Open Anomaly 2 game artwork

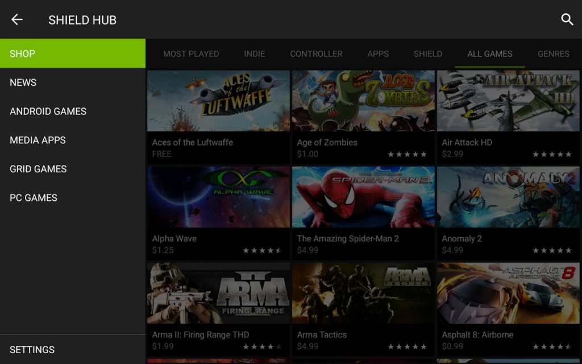[x=508, y=197]
